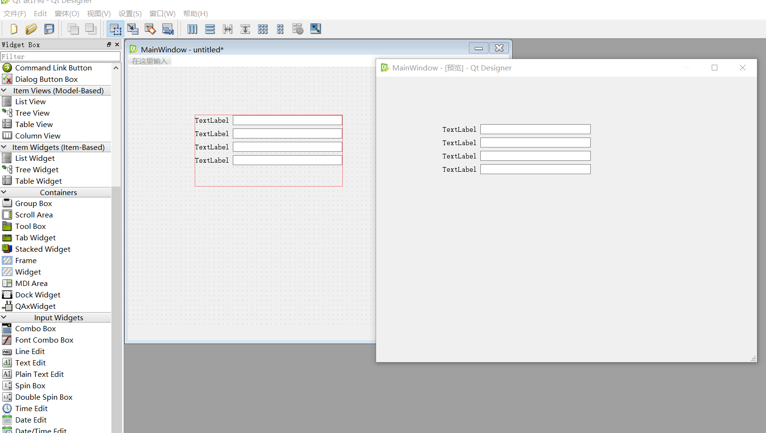Select the Edit Buddies mode icon
766x433 pixels.
point(150,29)
